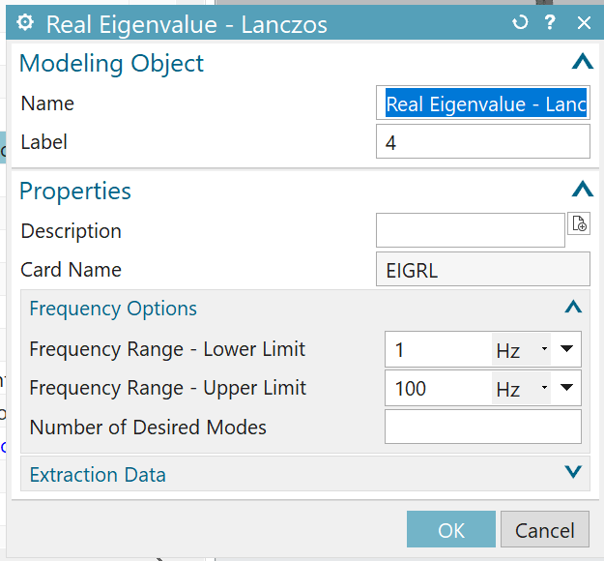Viewport: 604px width, 561px height.
Task: Open the Lower Limit Hz unit dropdown
Action: point(520,349)
